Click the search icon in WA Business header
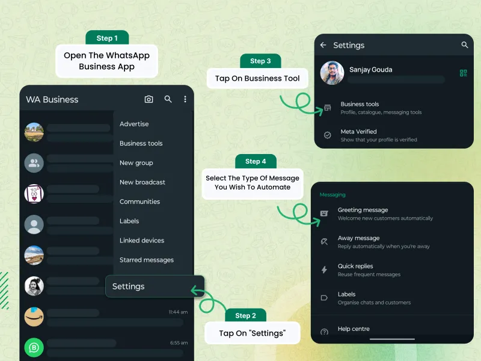Screen dimensions: 481x361 click(x=168, y=99)
